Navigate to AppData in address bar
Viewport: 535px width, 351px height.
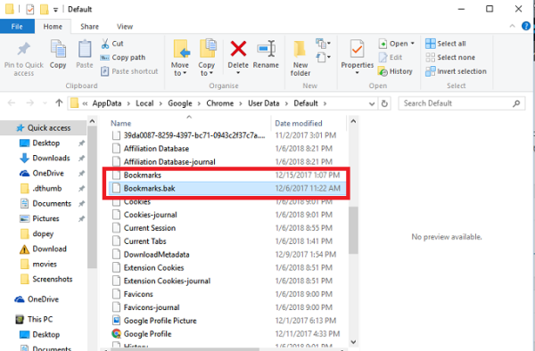(107, 103)
